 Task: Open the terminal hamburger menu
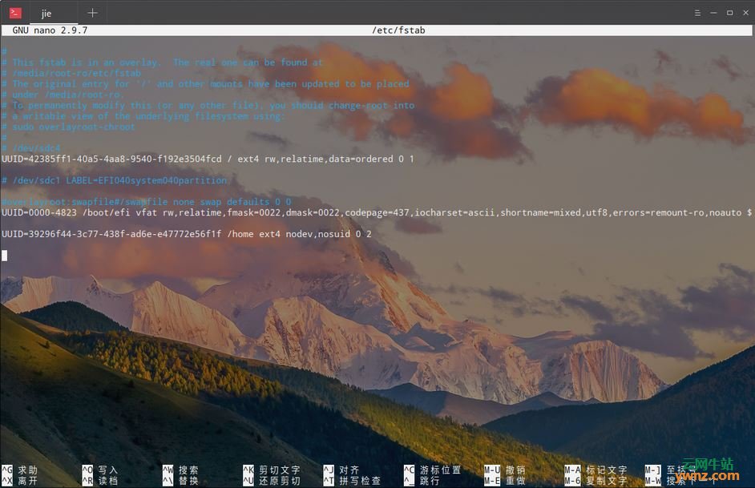[x=697, y=13]
